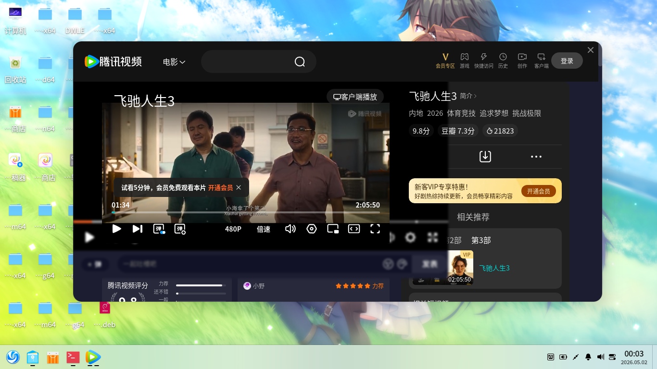Expand the 电影 category dropdown
The height and width of the screenshot is (369, 657).
point(174,62)
